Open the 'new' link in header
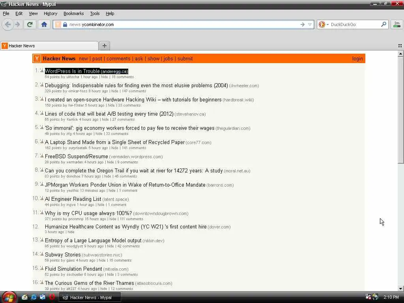404x303 pixels. [x=83, y=59]
